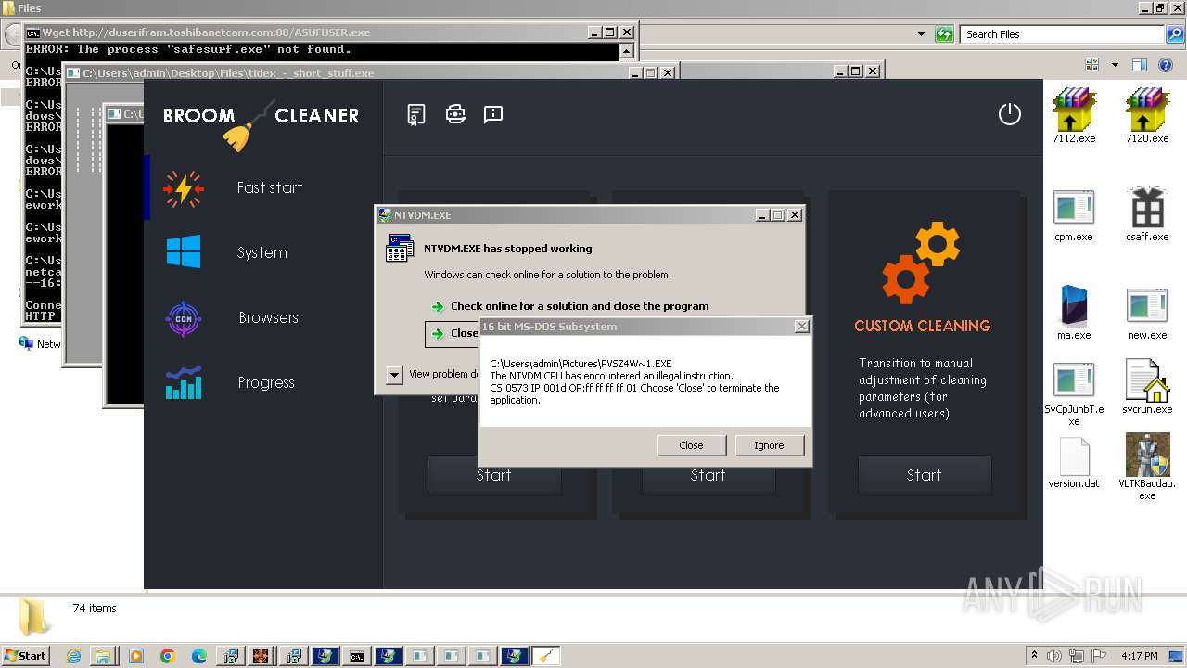
Task: Check online for a solution and close program
Action: coord(580,306)
